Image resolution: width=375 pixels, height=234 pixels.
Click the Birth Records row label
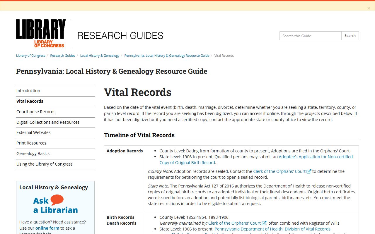tap(120, 217)
